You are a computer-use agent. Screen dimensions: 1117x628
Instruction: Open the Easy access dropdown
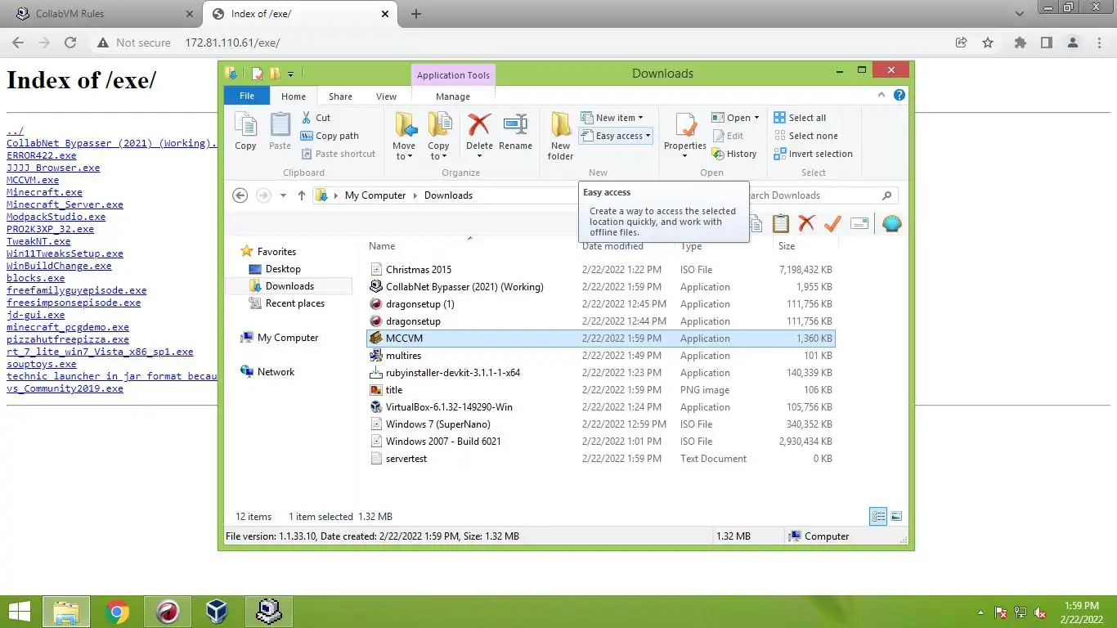(615, 136)
